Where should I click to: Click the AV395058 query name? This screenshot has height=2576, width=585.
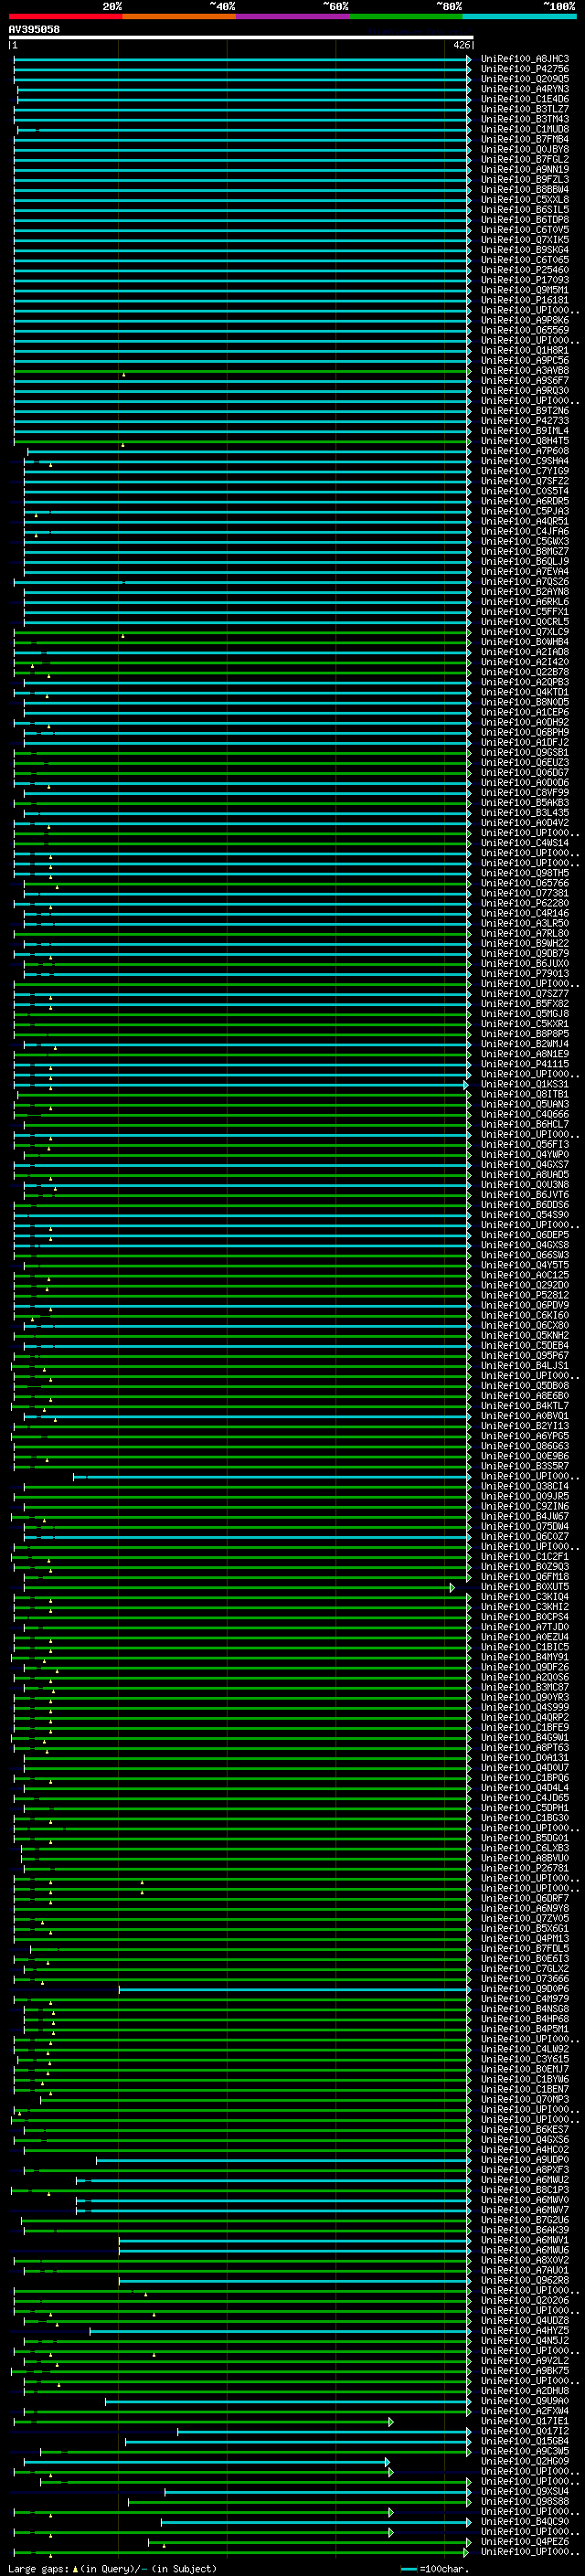pos(34,29)
